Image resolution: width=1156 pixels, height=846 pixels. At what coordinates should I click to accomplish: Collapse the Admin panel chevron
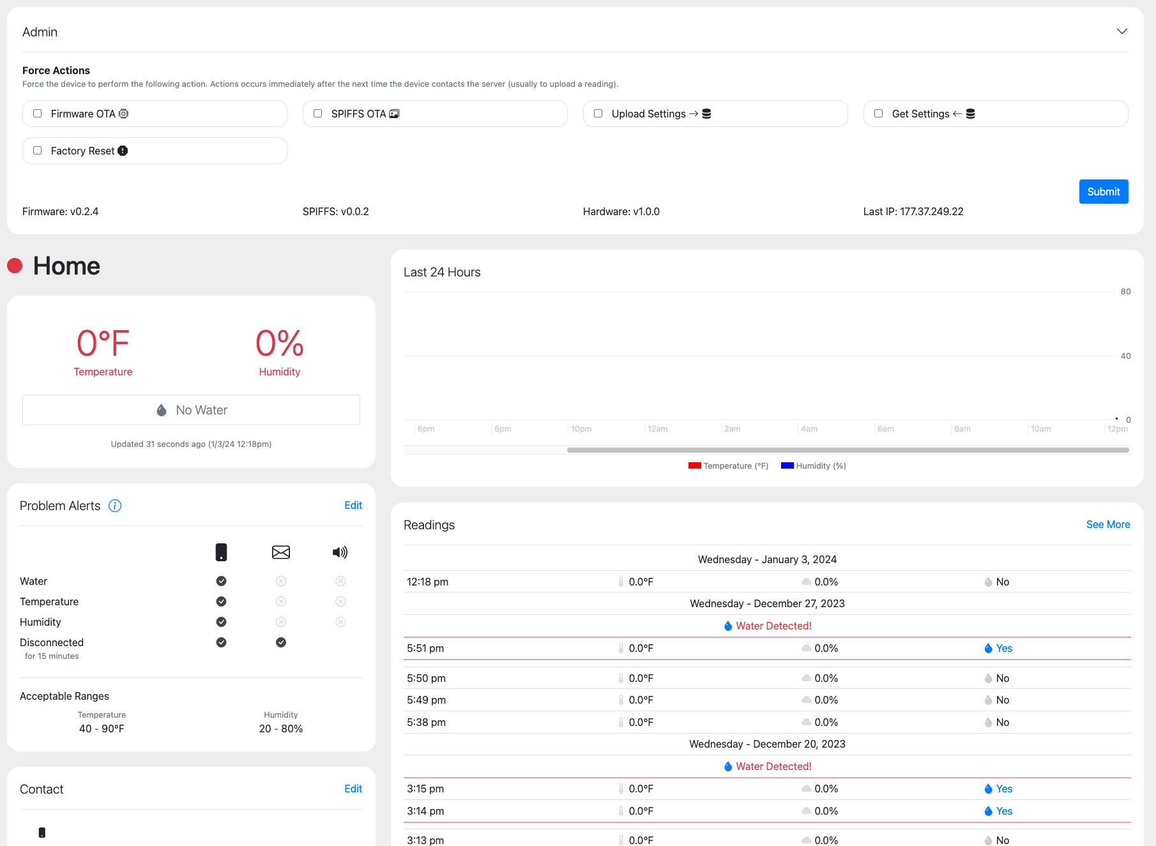point(1122,31)
